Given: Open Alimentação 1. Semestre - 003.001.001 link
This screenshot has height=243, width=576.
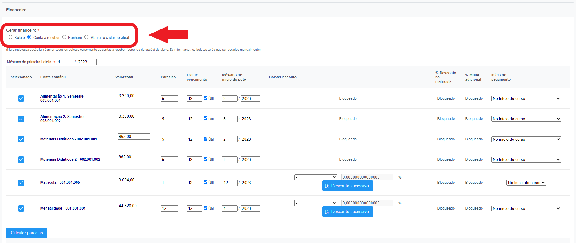Looking at the screenshot, I should pyautogui.click(x=63, y=98).
